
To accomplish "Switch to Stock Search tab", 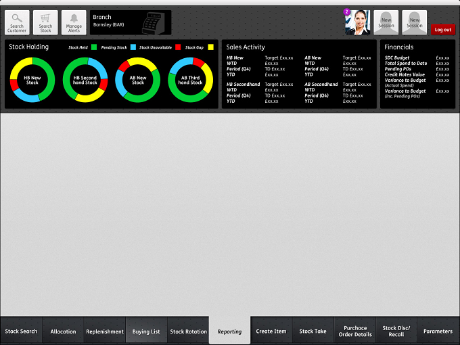I will click(x=21, y=331).
